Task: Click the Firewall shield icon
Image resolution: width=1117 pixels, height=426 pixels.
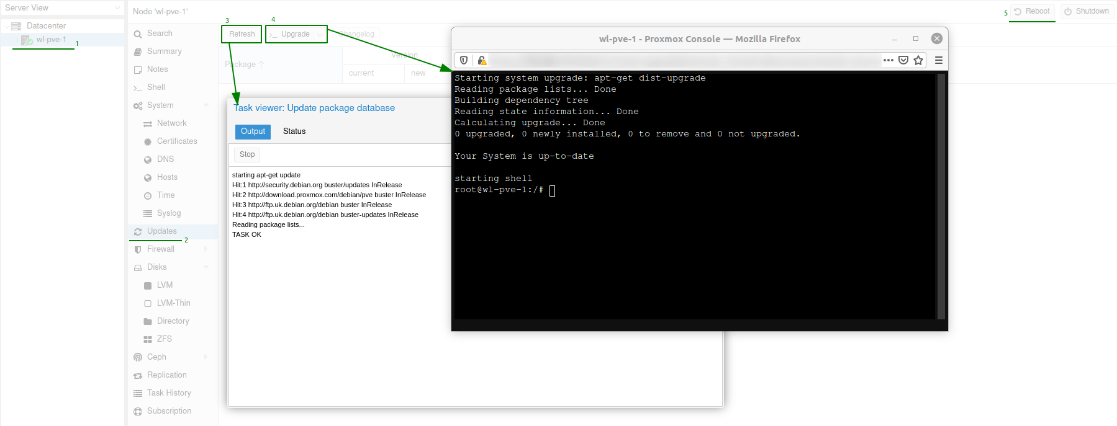Action: pos(138,250)
